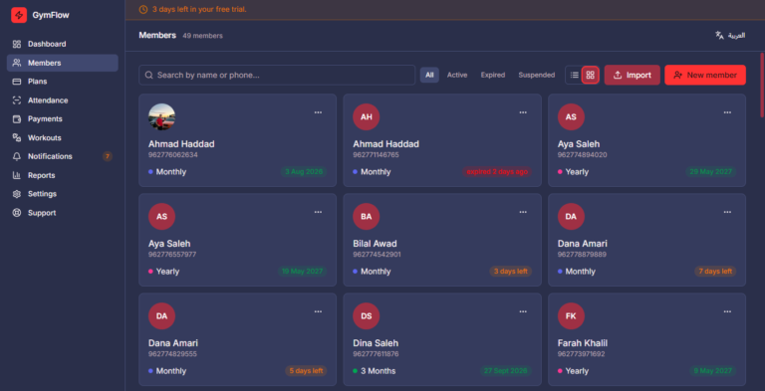Click the "9 May 2027" badge

point(713,371)
